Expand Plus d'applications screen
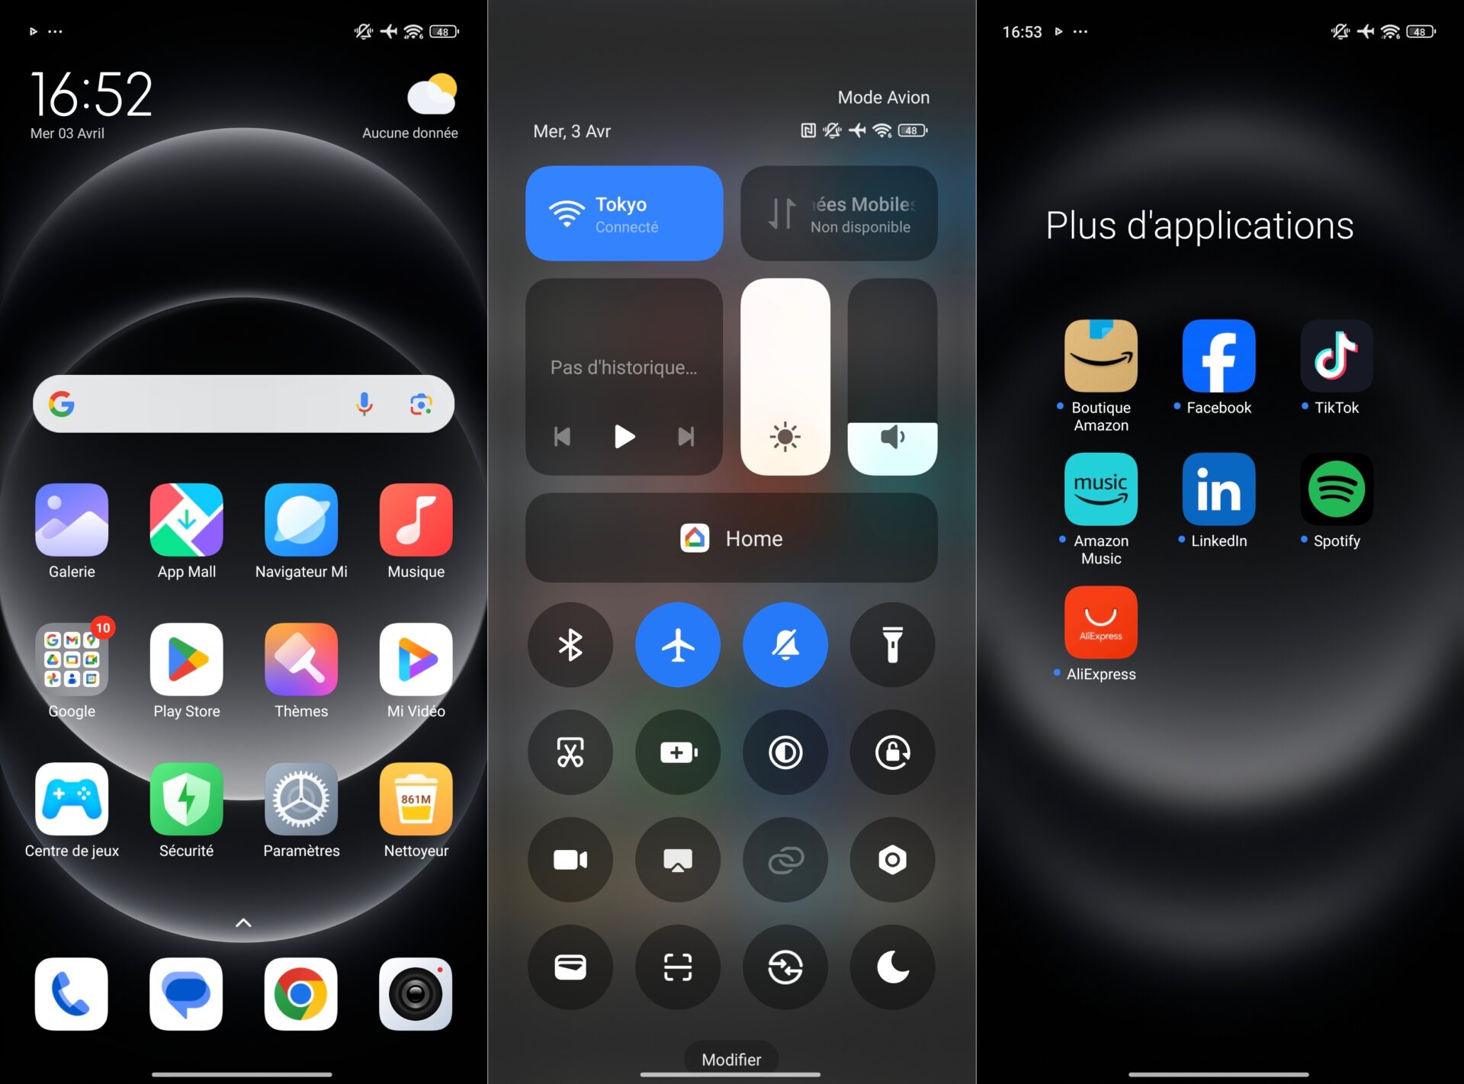The image size is (1464, 1084). point(1218,224)
